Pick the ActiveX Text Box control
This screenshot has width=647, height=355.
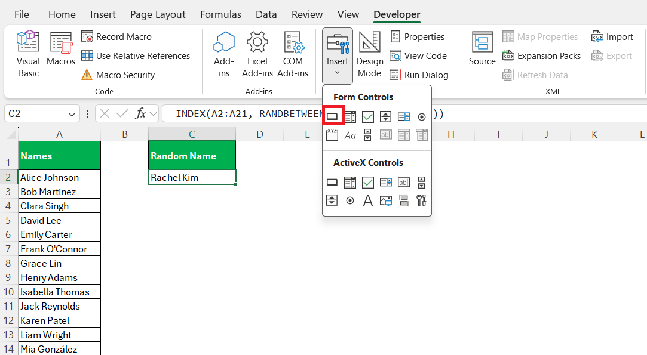click(x=403, y=182)
